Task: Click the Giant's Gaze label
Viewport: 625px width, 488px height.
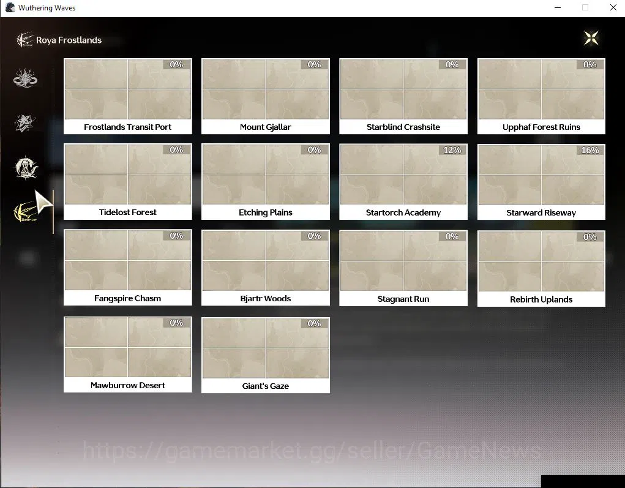Action: 266,386
